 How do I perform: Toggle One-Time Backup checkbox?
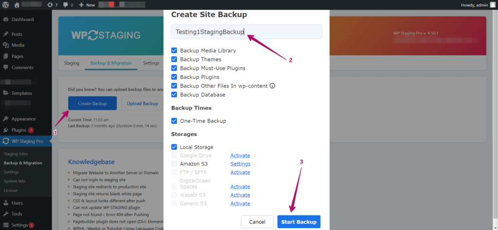[x=174, y=121]
